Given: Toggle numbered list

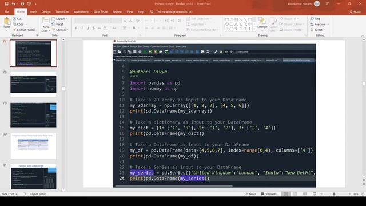Looking at the screenshot, I should [x=157, y=21].
